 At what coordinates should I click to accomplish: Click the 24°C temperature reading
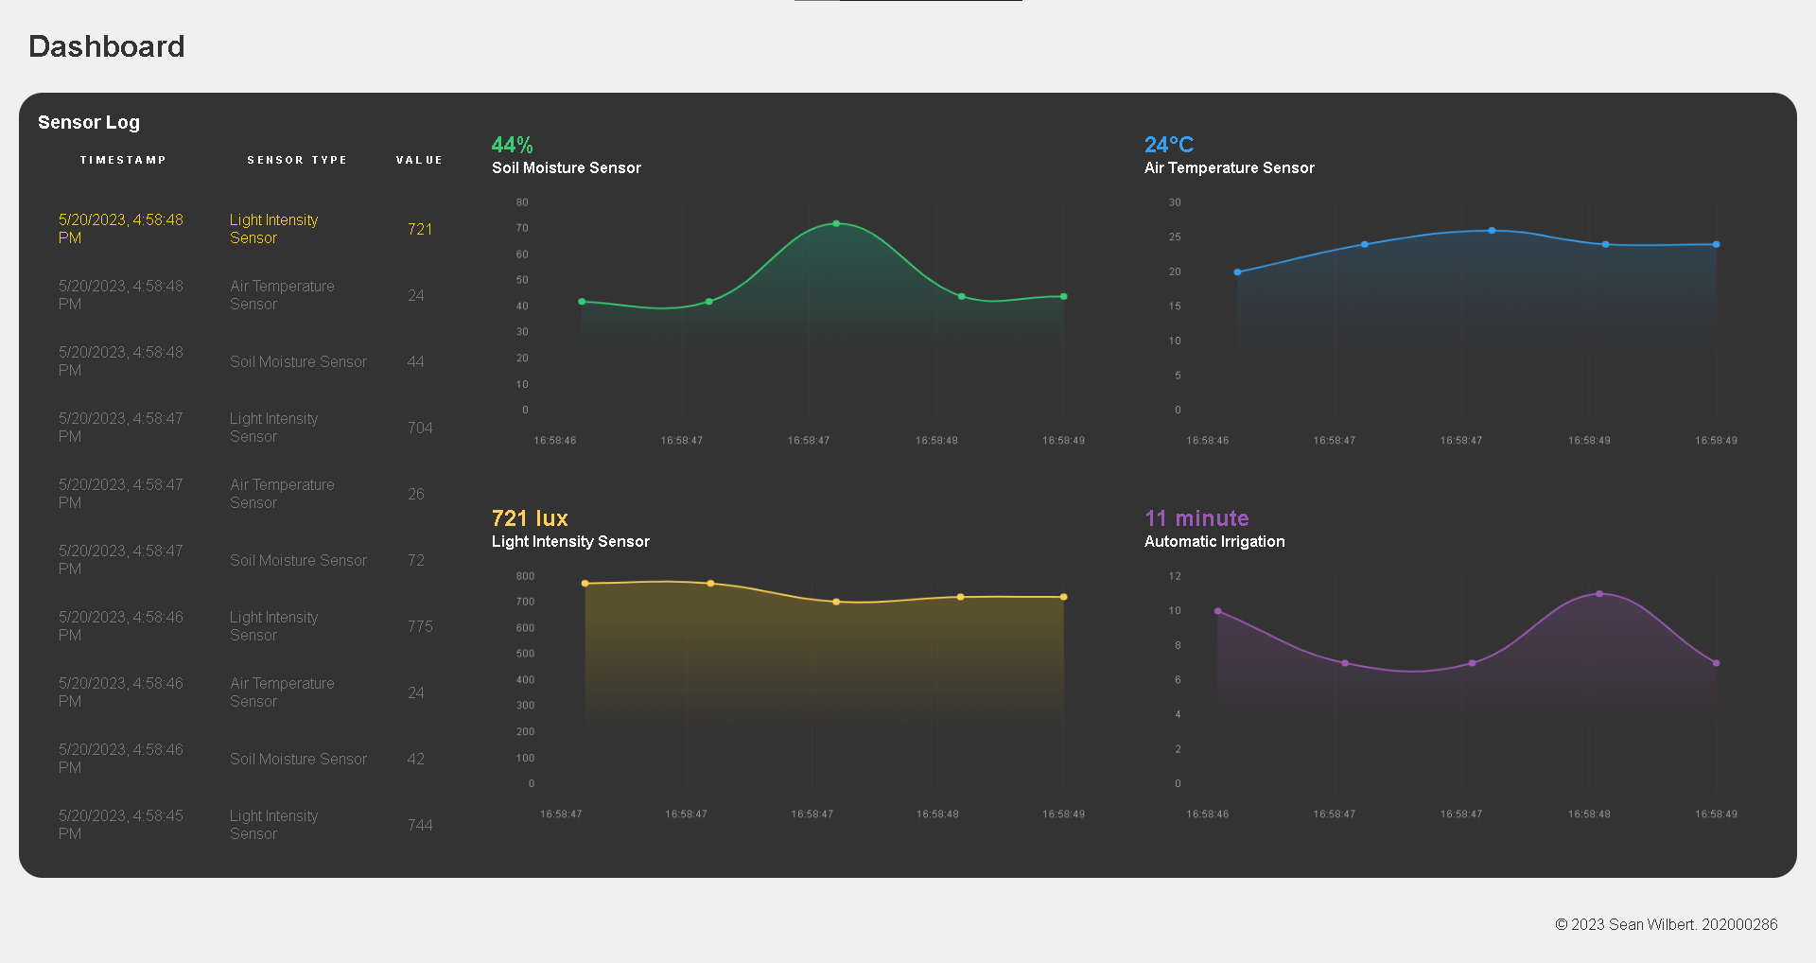1168,145
